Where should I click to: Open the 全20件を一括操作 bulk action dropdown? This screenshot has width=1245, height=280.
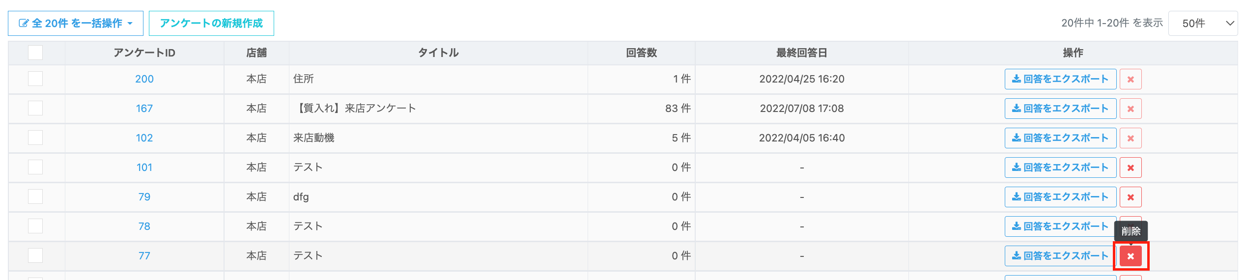[x=76, y=24]
